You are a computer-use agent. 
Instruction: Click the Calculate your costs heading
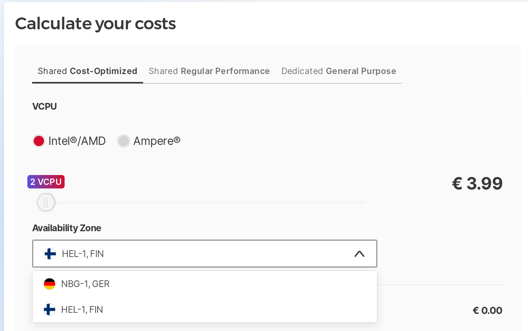[96, 24]
